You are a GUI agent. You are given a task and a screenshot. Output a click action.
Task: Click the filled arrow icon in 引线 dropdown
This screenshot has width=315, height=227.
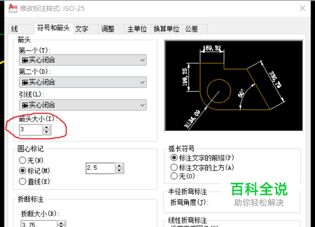[x=25, y=106]
